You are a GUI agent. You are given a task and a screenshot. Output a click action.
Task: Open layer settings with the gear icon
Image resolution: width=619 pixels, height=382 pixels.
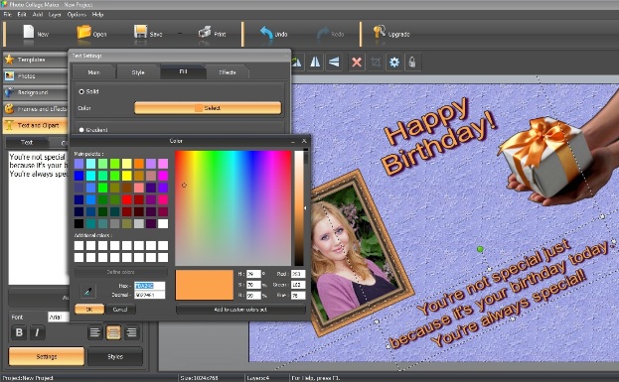[x=394, y=62]
